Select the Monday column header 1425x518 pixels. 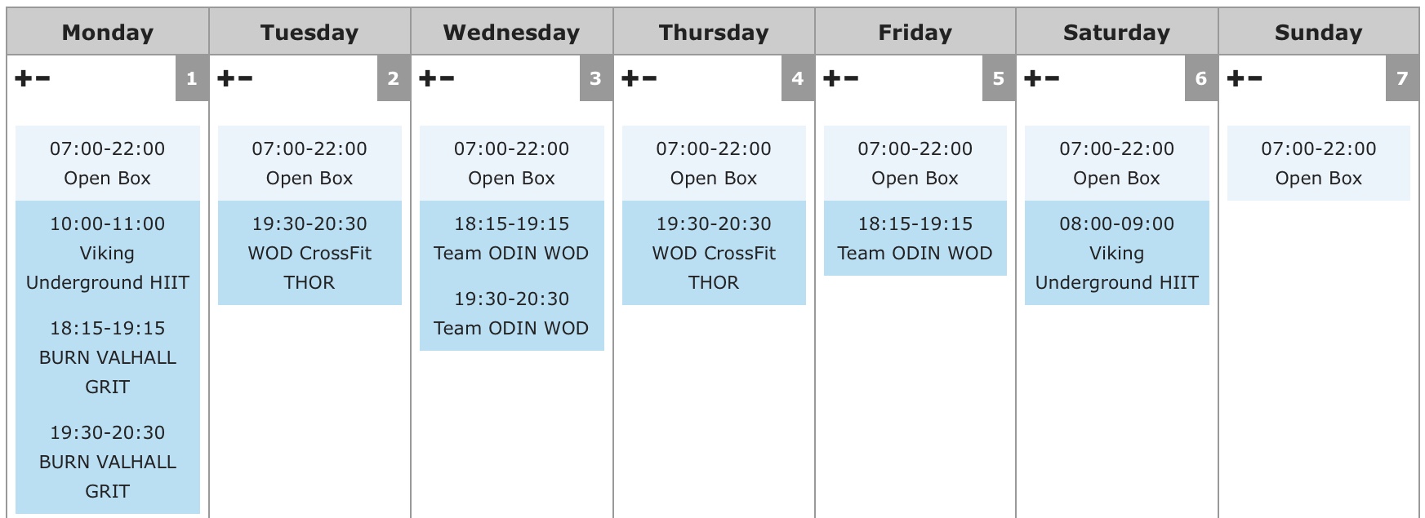[108, 32]
